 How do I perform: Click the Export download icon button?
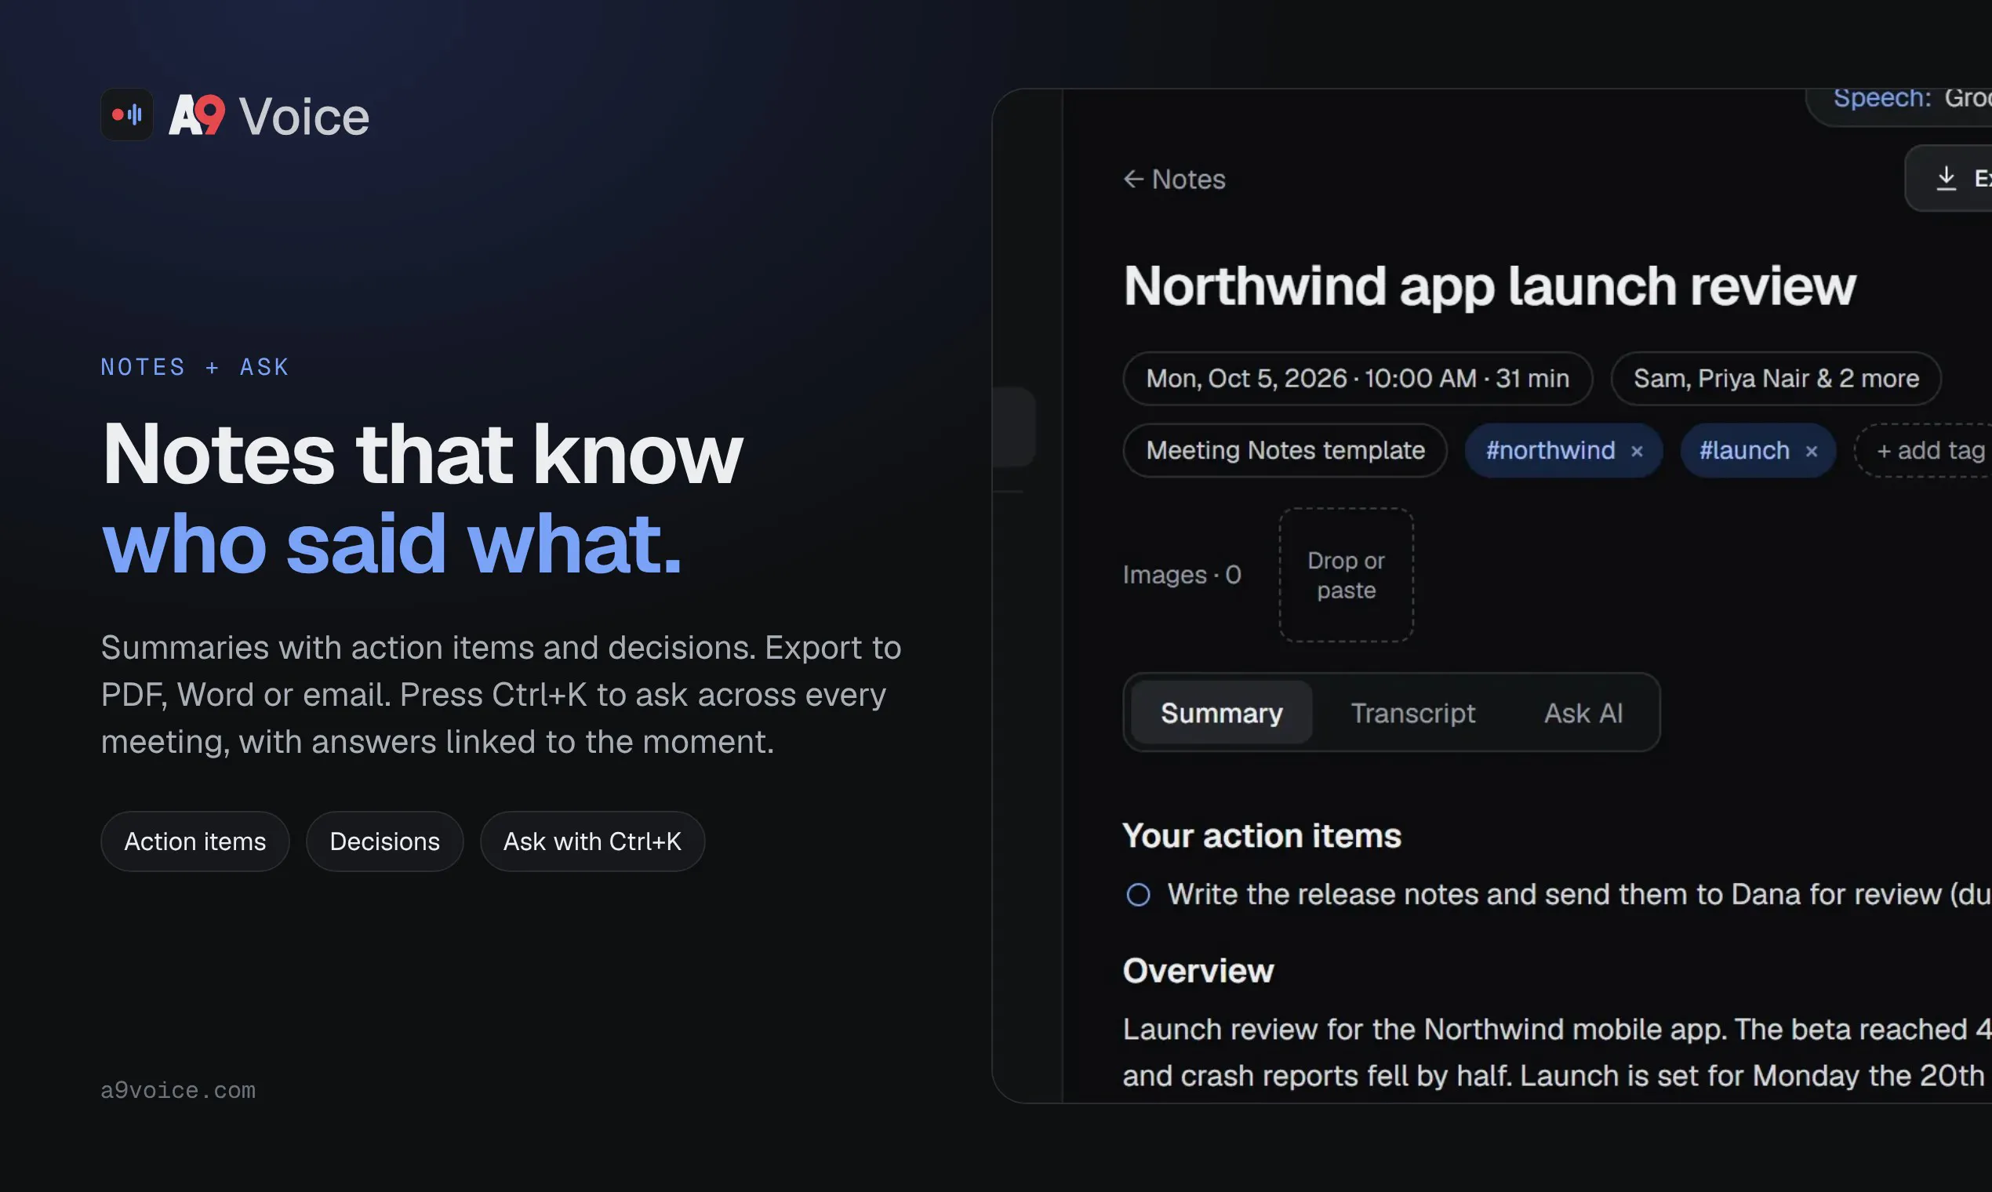pyautogui.click(x=1949, y=178)
